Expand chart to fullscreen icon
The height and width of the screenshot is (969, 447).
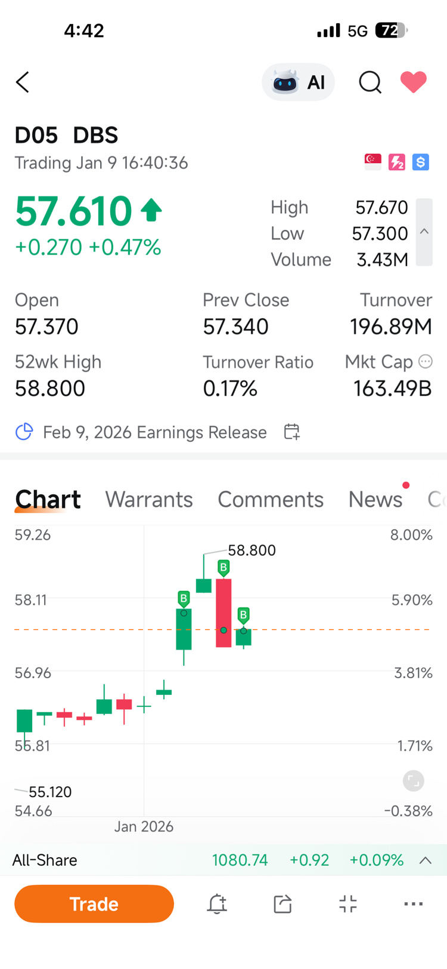coord(413,780)
